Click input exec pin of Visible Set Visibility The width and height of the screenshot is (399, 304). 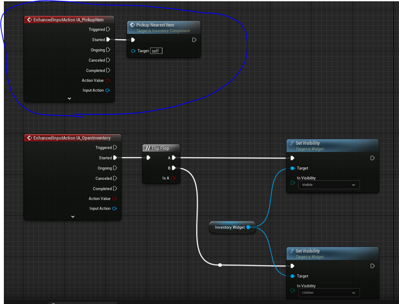[x=292, y=158]
